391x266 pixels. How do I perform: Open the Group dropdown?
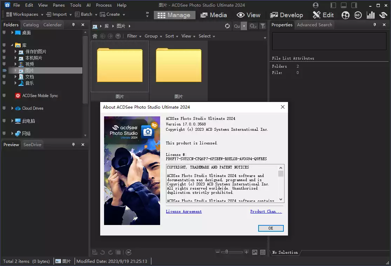pyautogui.click(x=153, y=36)
